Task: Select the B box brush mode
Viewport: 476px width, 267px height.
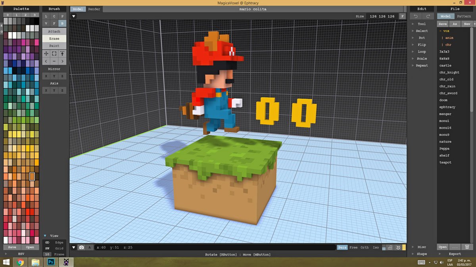Action: [x=62, y=23]
